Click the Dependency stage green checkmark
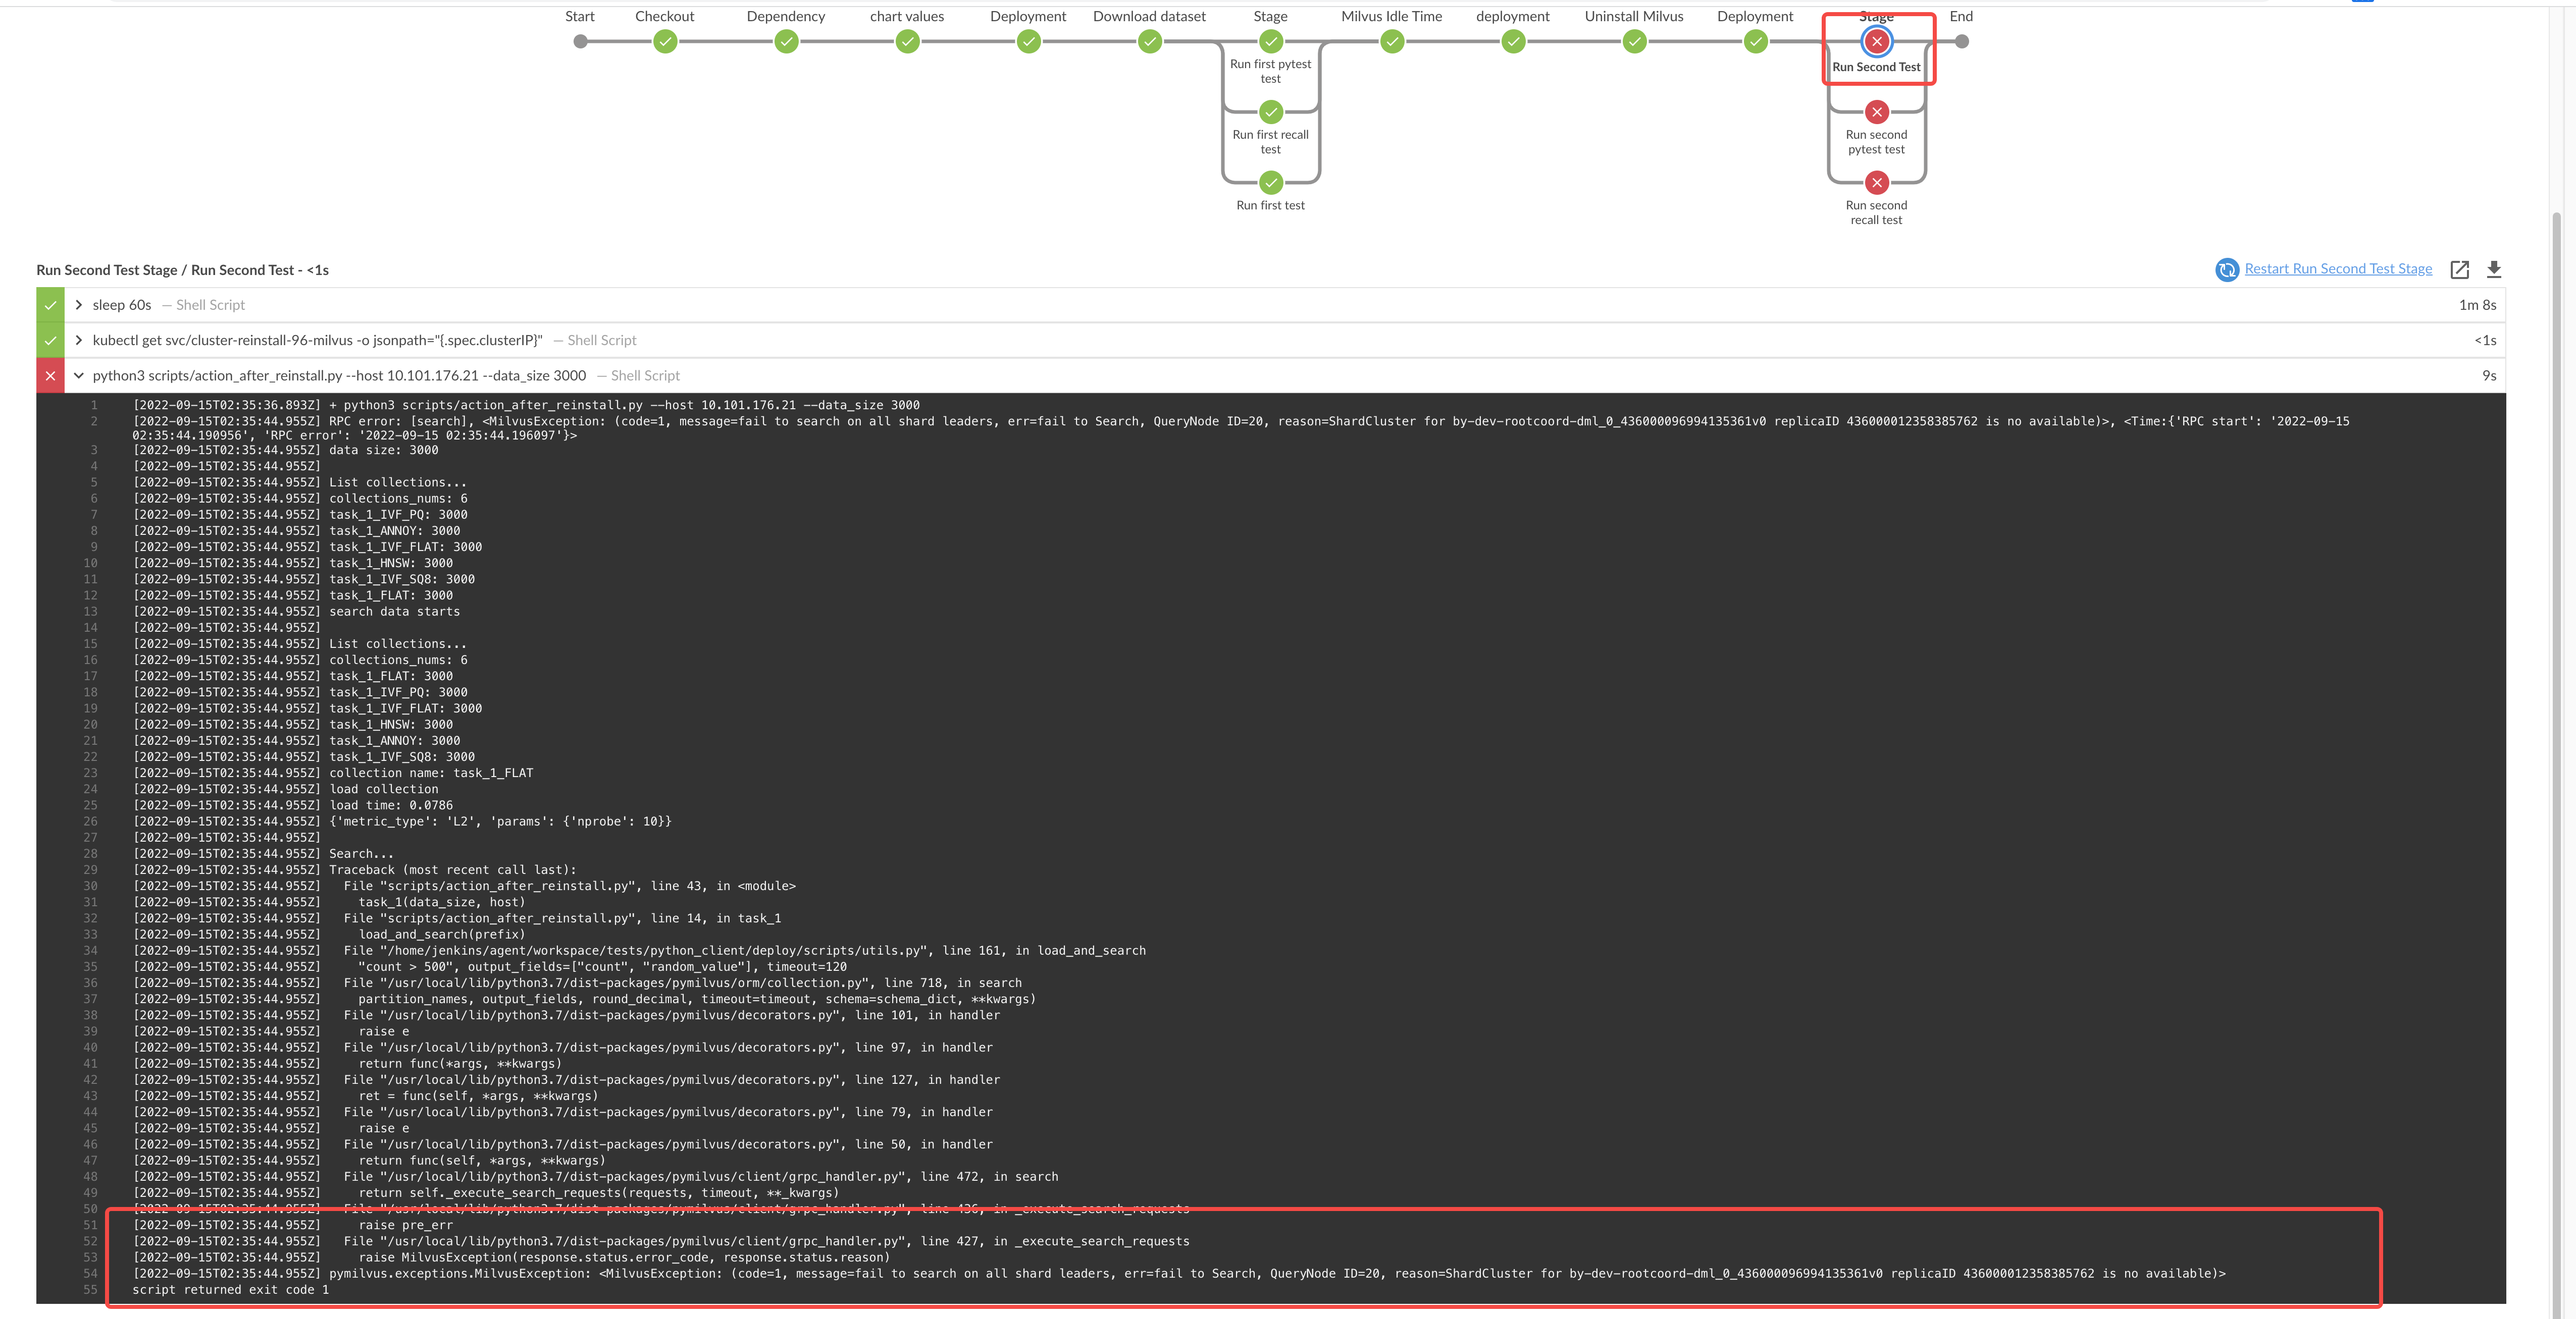This screenshot has width=2576, height=1319. (786, 41)
